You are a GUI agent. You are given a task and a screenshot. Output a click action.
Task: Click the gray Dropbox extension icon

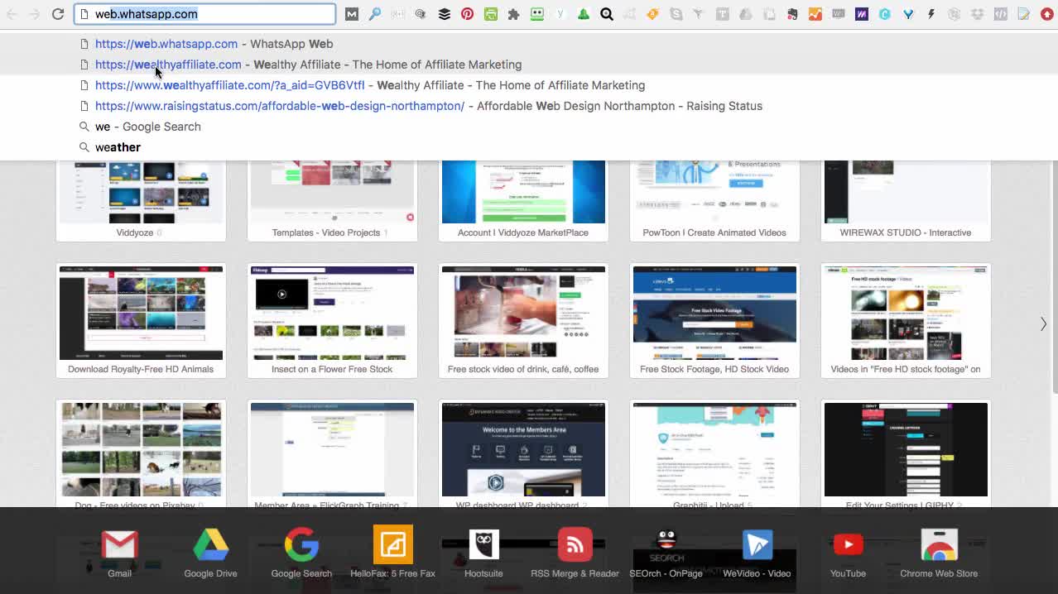(978, 14)
